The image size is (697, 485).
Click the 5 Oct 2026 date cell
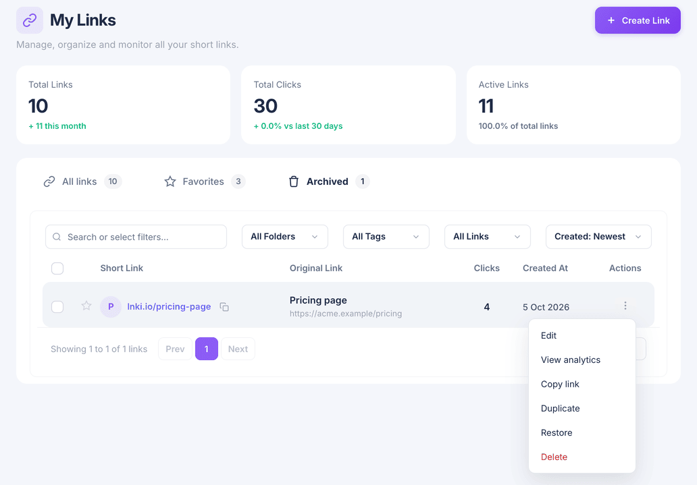click(x=546, y=308)
